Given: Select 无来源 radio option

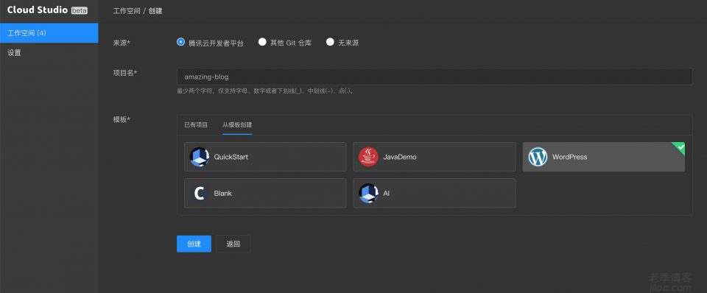Looking at the screenshot, I should (x=330, y=42).
